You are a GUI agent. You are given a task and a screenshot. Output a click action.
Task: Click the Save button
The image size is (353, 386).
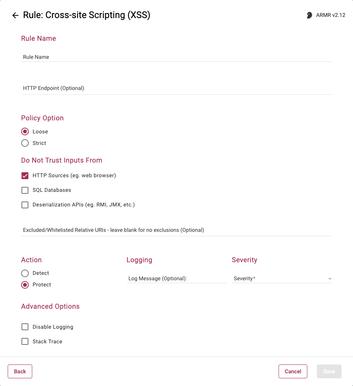pos(329,371)
